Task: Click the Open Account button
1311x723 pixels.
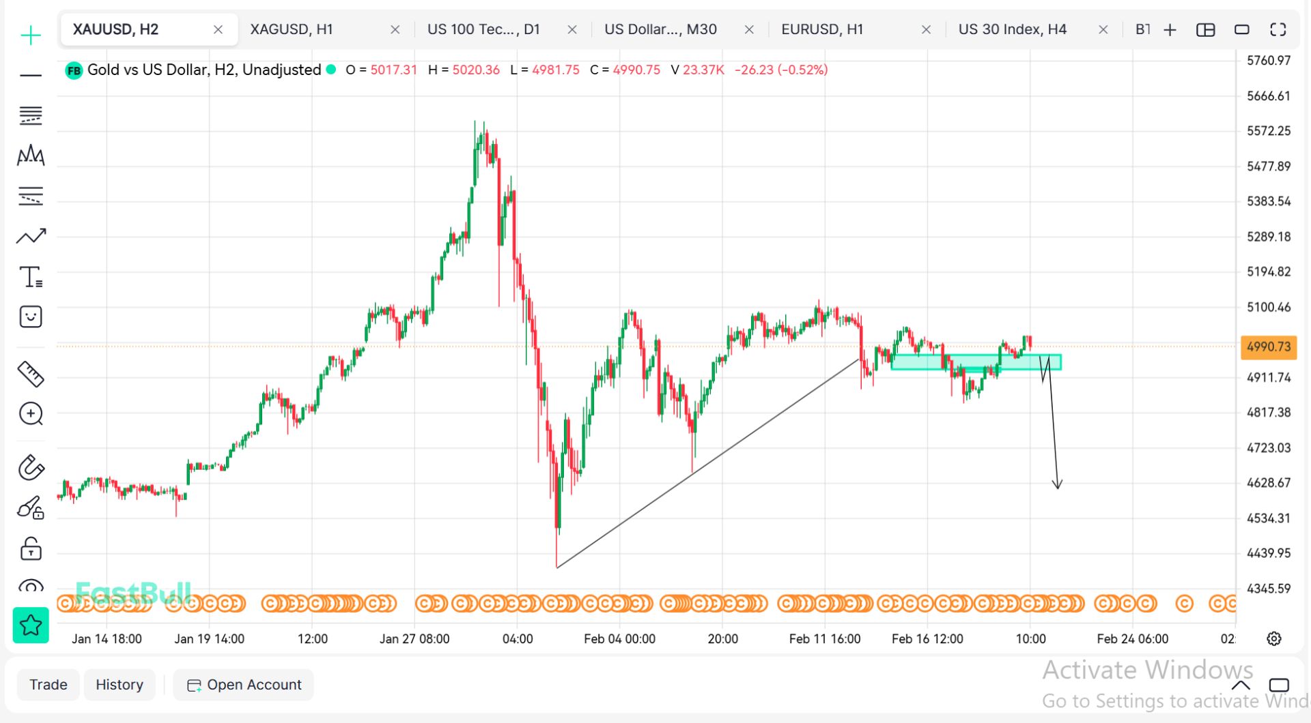Action: pyautogui.click(x=244, y=685)
